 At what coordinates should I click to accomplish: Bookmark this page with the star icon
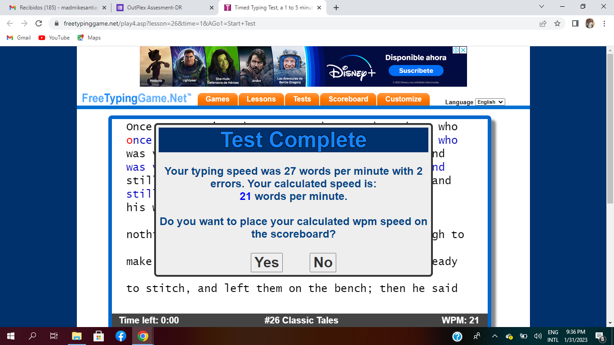[x=557, y=23]
